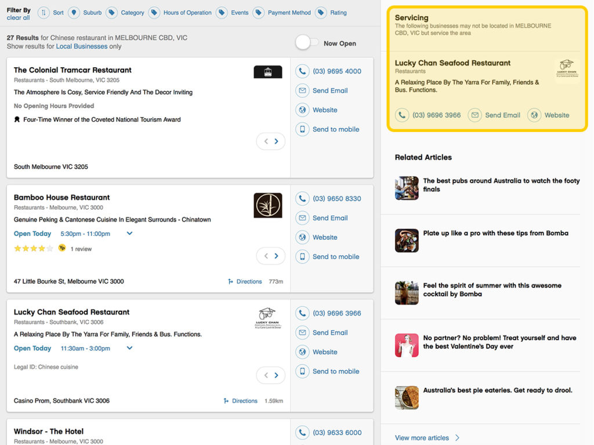
Task: Click the Colonial Tramcar Restaurant logo
Action: [x=268, y=72]
